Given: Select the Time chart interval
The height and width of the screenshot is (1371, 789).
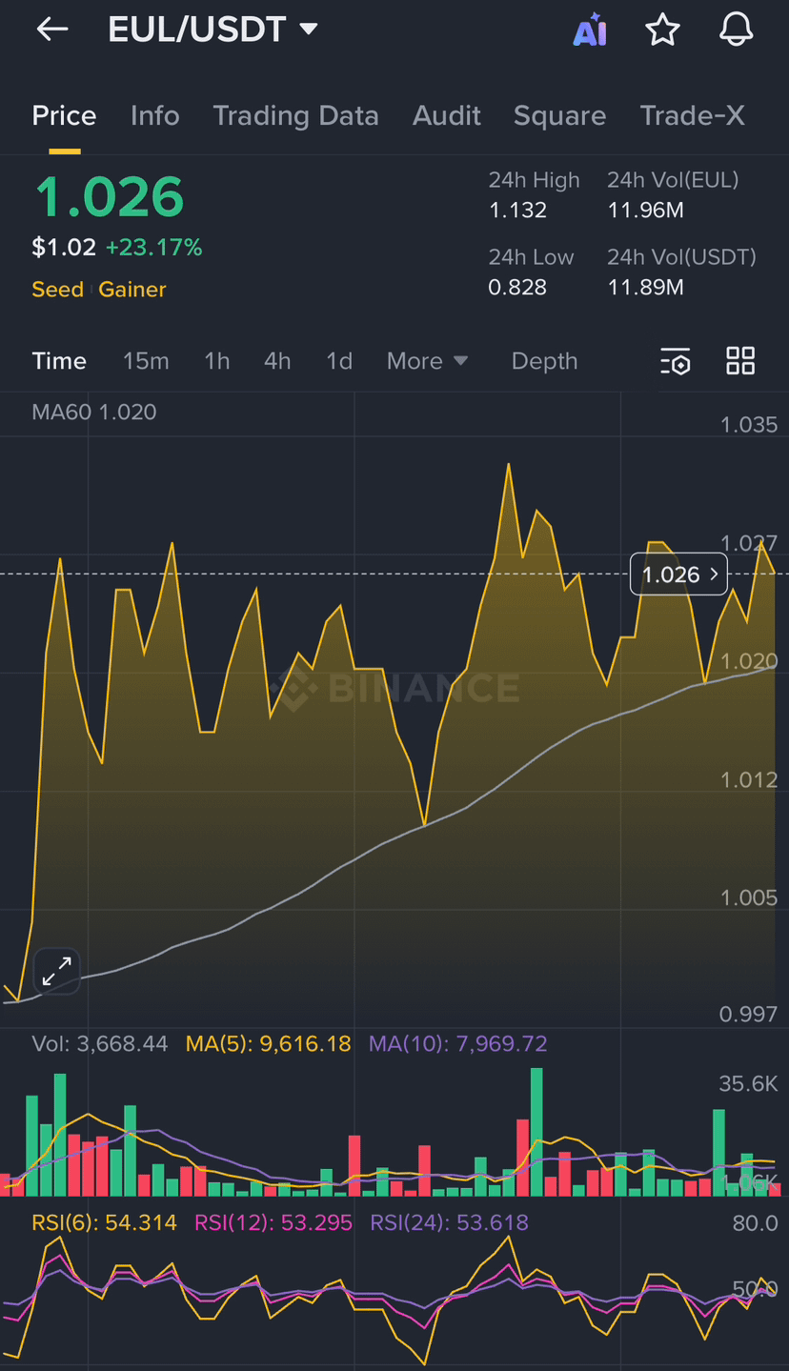Looking at the screenshot, I should (59, 361).
